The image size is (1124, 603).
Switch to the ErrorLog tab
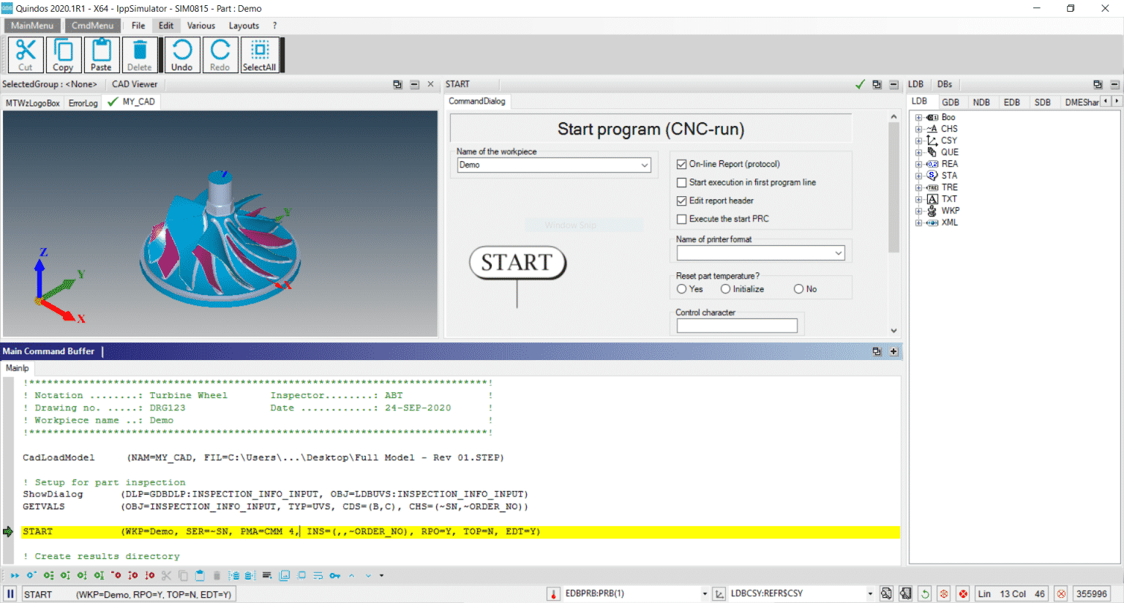[82, 102]
